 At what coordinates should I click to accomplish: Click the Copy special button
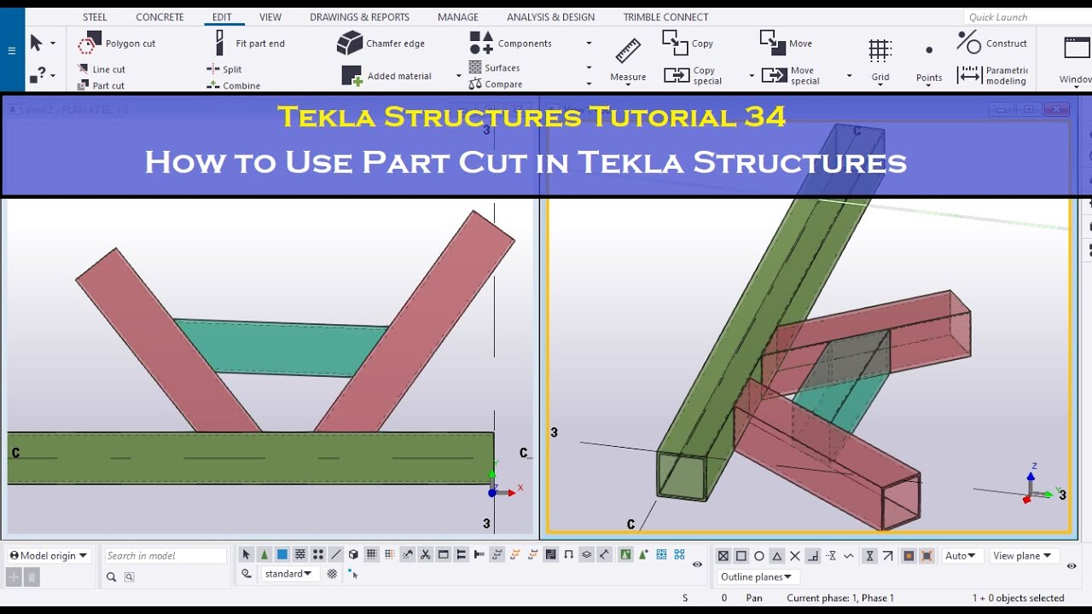[x=693, y=76]
